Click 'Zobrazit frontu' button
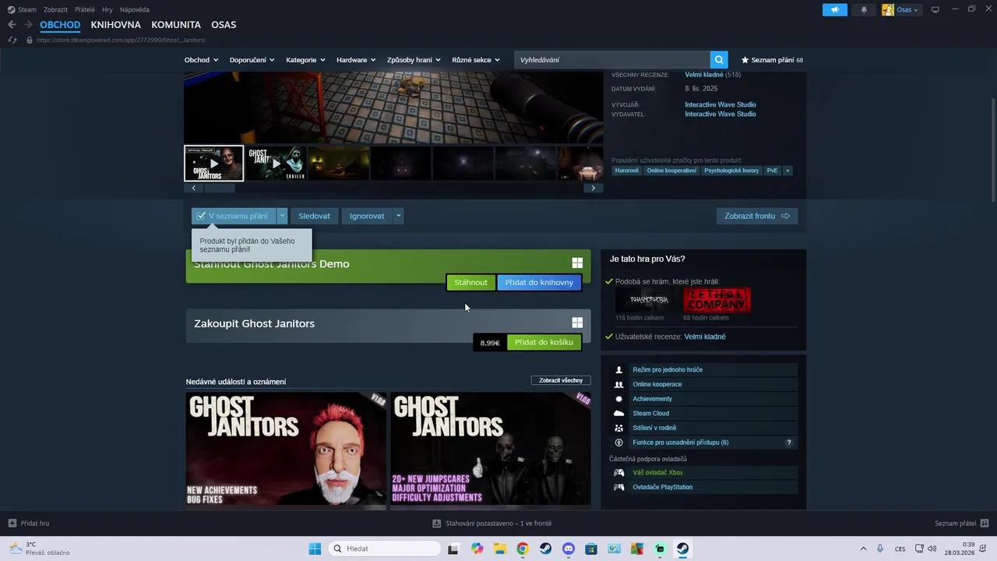The height and width of the screenshot is (561, 997). [757, 216]
